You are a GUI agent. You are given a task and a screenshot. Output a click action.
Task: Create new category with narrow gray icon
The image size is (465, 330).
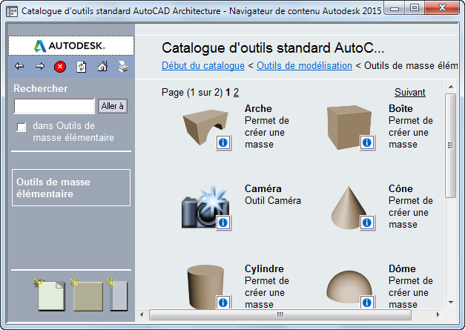click(117, 294)
